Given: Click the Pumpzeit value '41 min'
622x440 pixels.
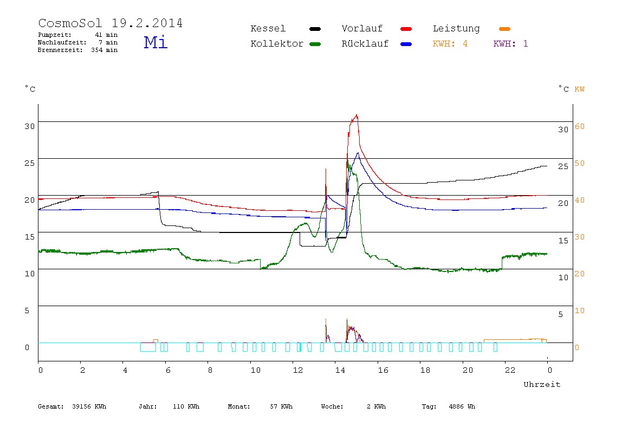Looking at the screenshot, I should pos(106,35).
